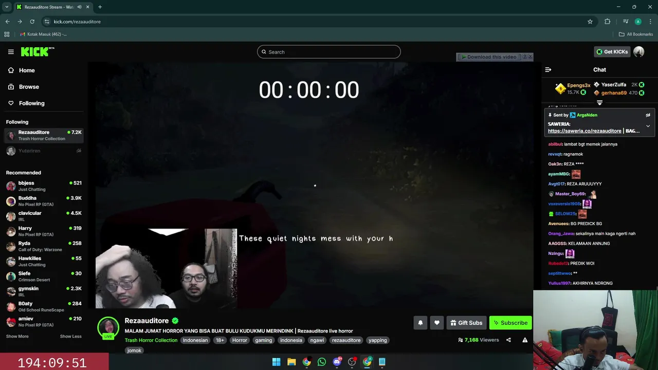Screen dimensions: 658x370
Task: Expand the gift leaderboard handle
Action: tap(599, 103)
